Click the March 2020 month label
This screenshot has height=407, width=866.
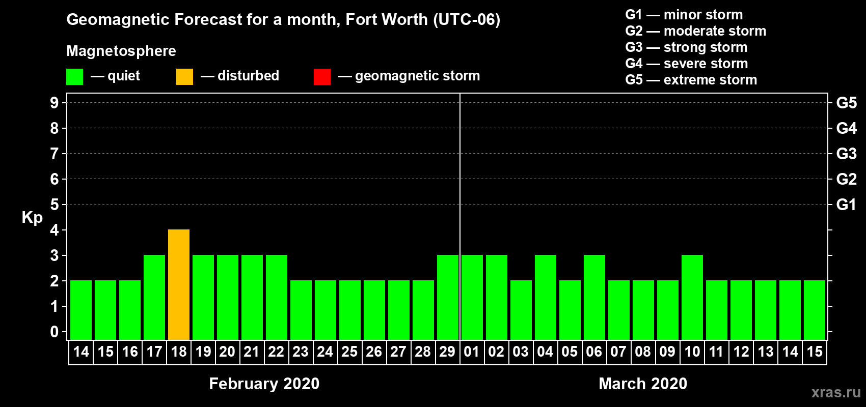pyautogui.click(x=643, y=384)
